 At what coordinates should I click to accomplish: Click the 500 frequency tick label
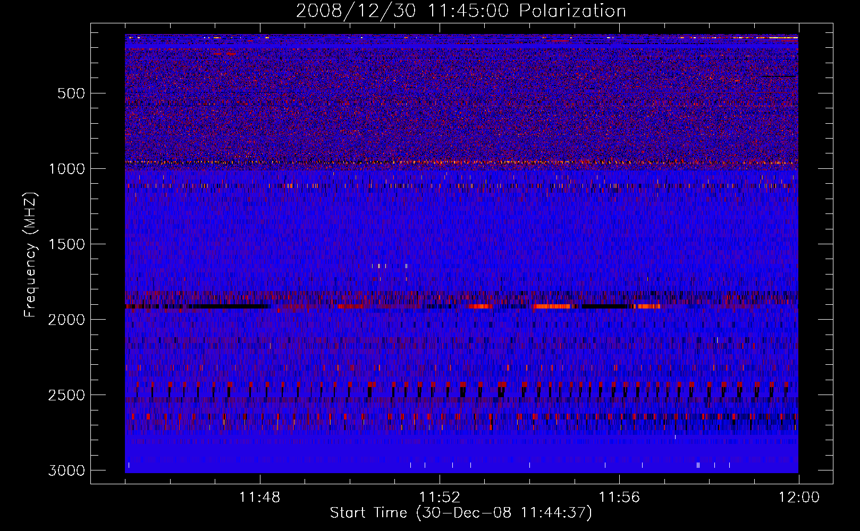coord(71,93)
